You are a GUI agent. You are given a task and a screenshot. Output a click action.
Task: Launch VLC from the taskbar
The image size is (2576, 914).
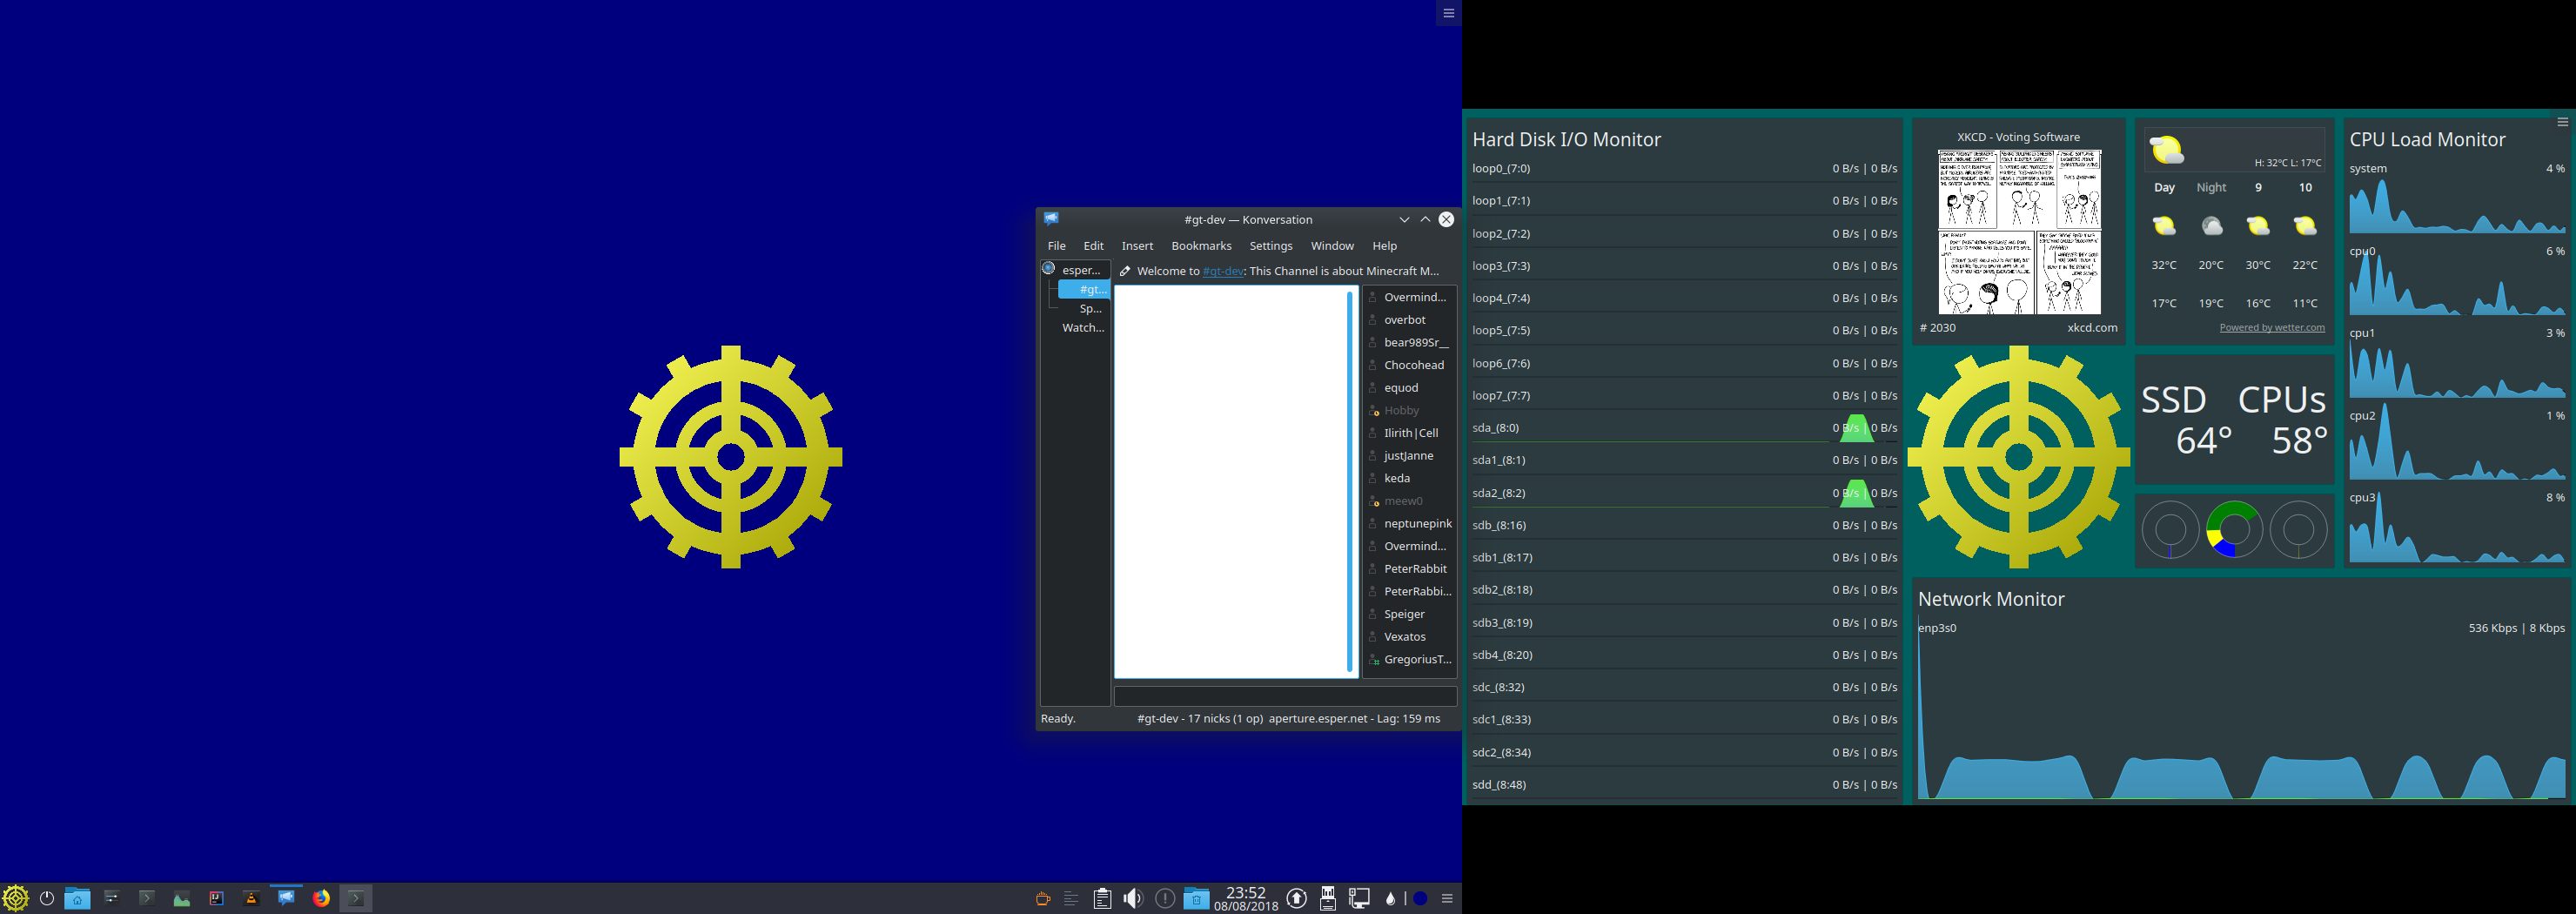click(x=251, y=898)
